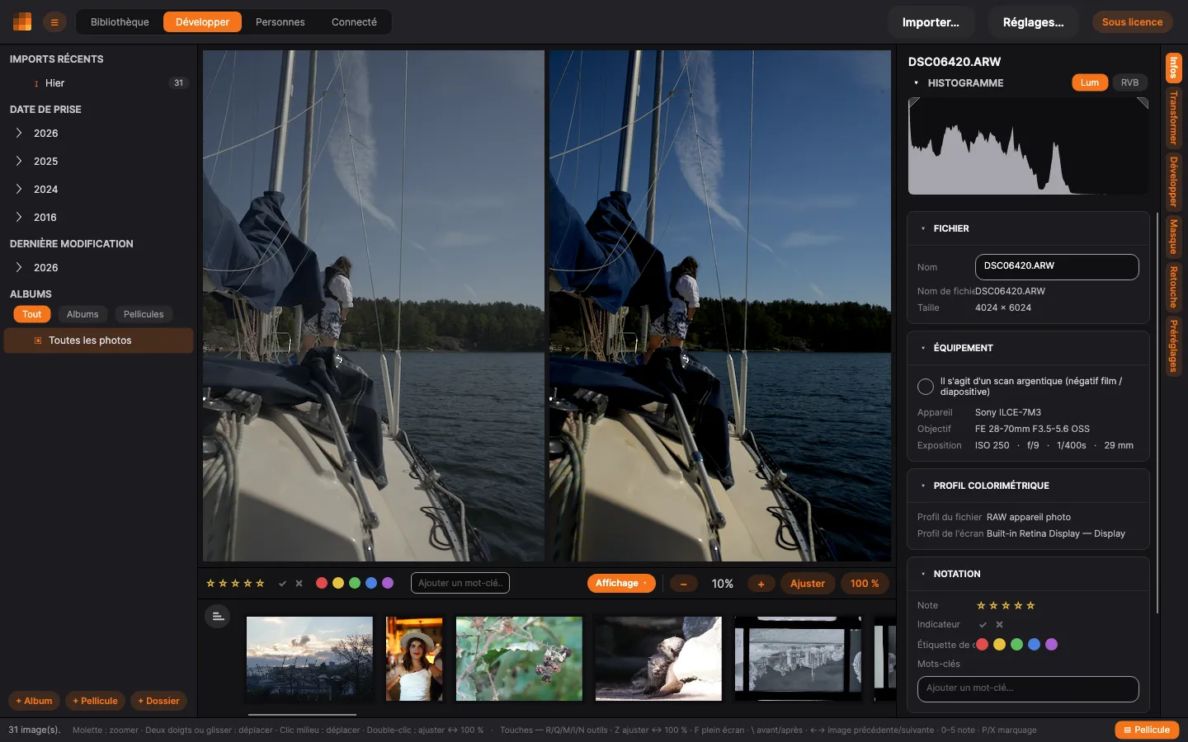
Task: Collapse the Notation section
Action: click(923, 574)
